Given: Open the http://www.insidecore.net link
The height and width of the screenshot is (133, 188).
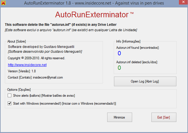Looking at the screenshot, I should pos(27,65).
